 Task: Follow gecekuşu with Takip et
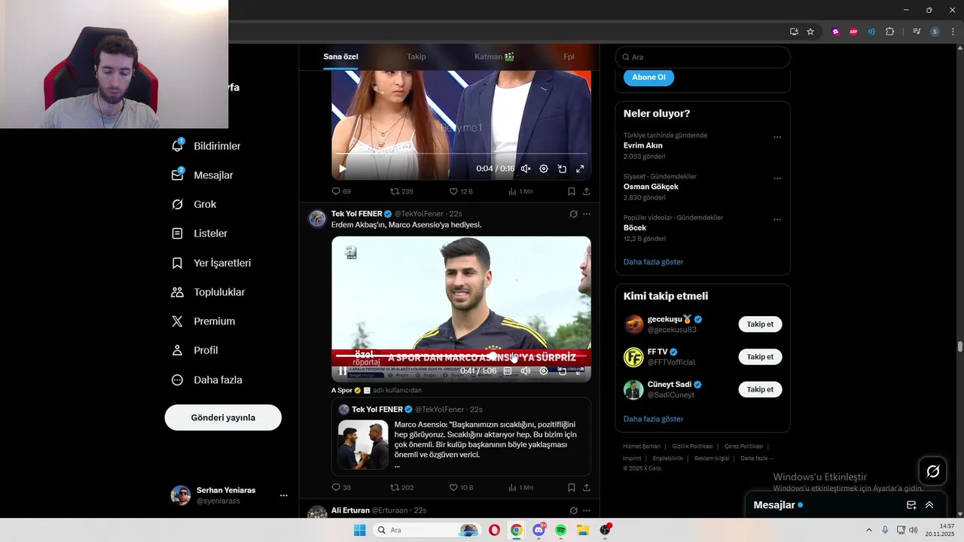760,324
